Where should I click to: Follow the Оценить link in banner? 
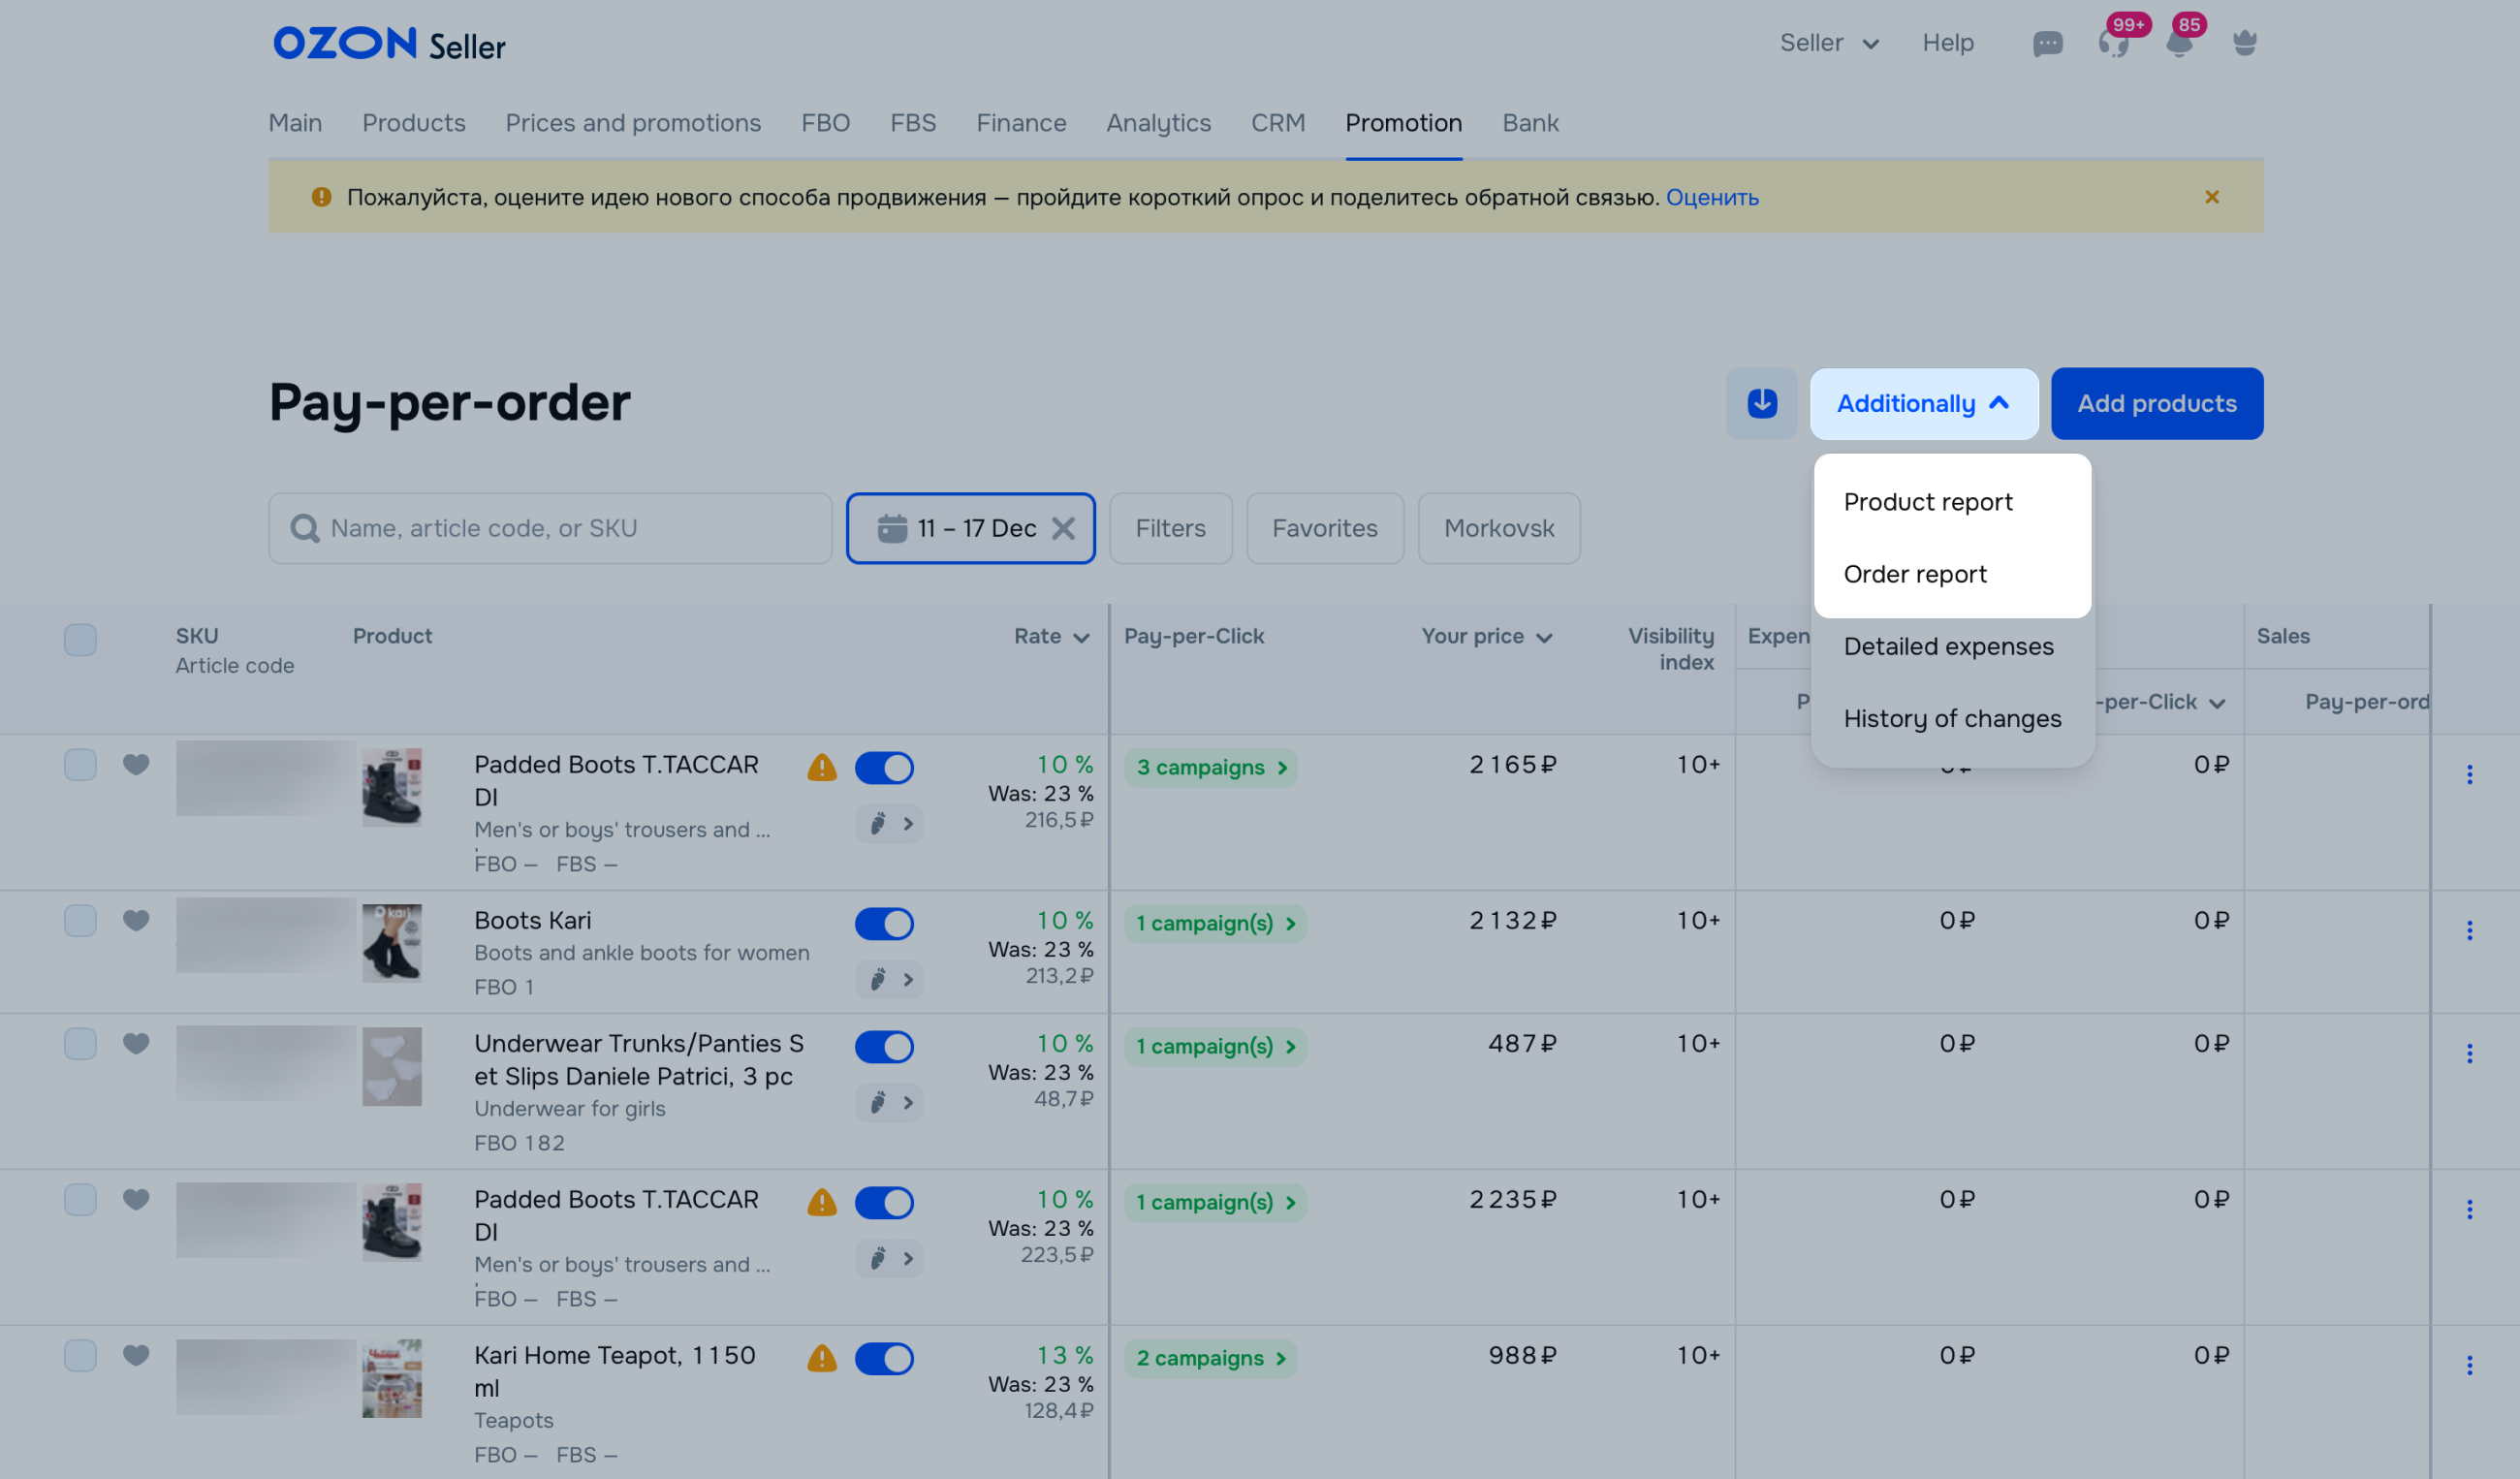(1711, 197)
